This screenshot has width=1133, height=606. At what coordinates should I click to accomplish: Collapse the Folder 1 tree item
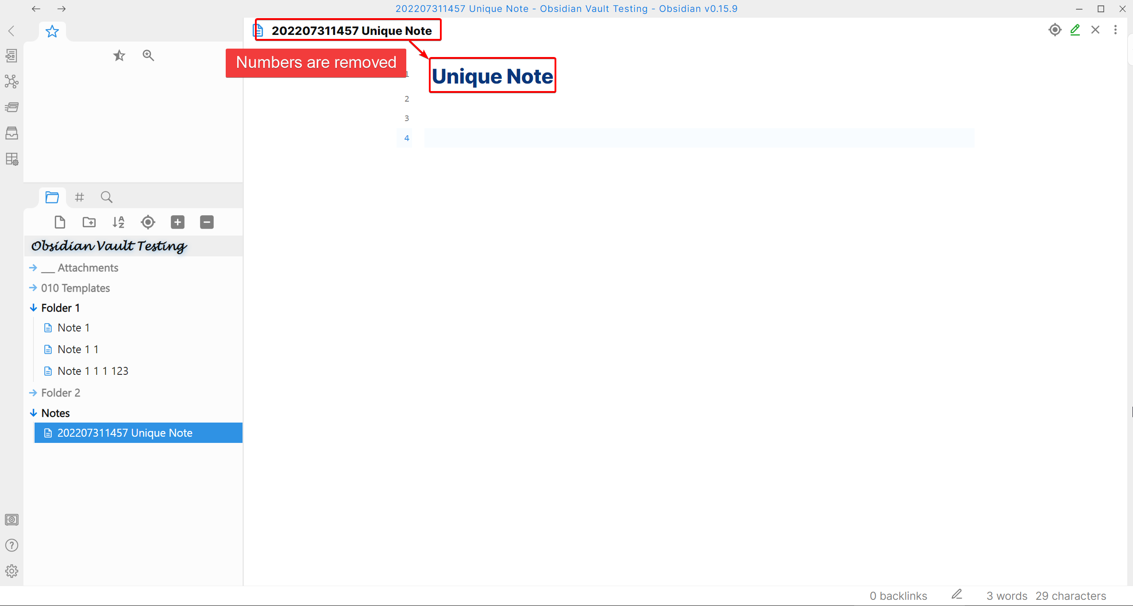pyautogui.click(x=60, y=308)
